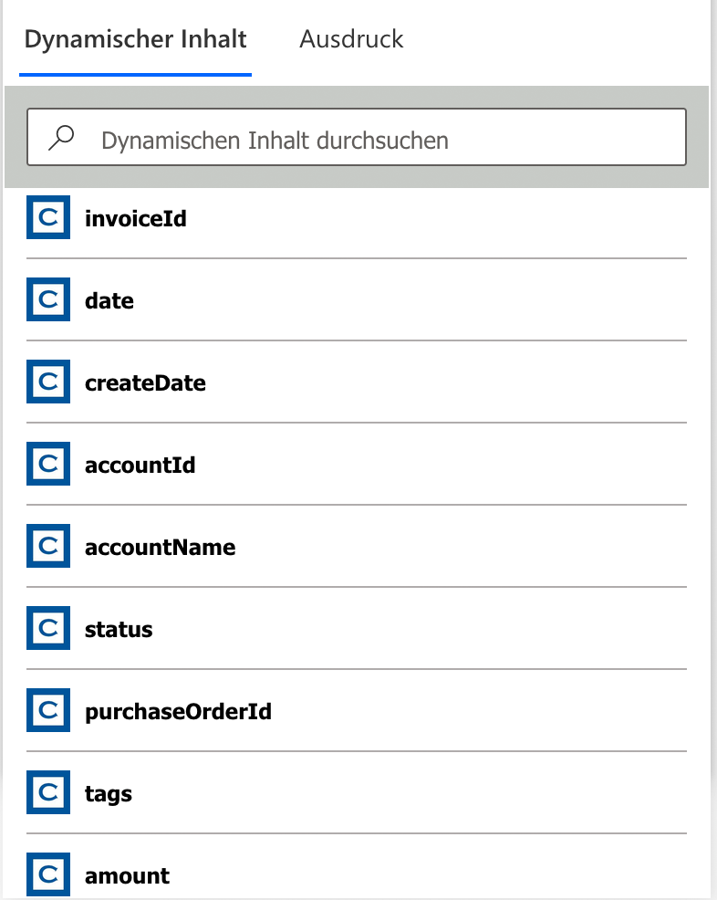The height and width of the screenshot is (900, 717).
Task: Choose the createDate field
Action: click(x=356, y=382)
